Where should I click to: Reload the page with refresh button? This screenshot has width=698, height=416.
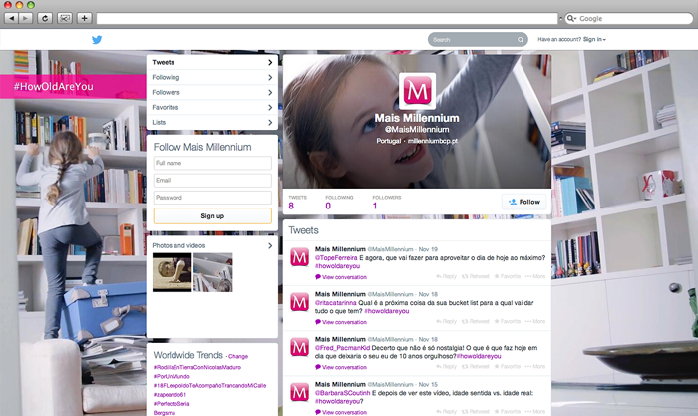[45, 18]
